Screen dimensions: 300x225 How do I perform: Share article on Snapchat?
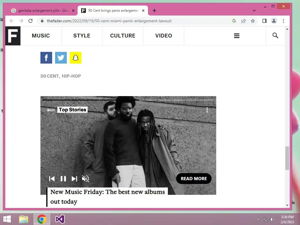pyautogui.click(x=75, y=58)
